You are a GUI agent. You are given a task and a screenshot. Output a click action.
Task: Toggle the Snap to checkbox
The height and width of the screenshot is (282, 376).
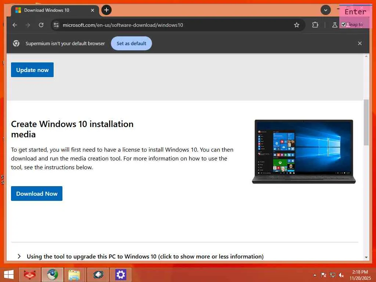point(343,25)
